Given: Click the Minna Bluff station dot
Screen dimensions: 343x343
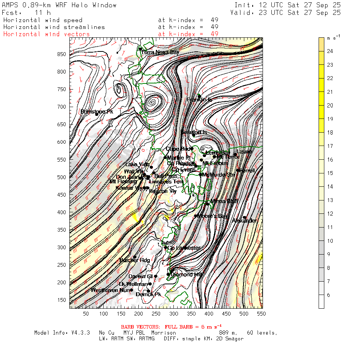Looking at the screenshot, I should point(207,204).
